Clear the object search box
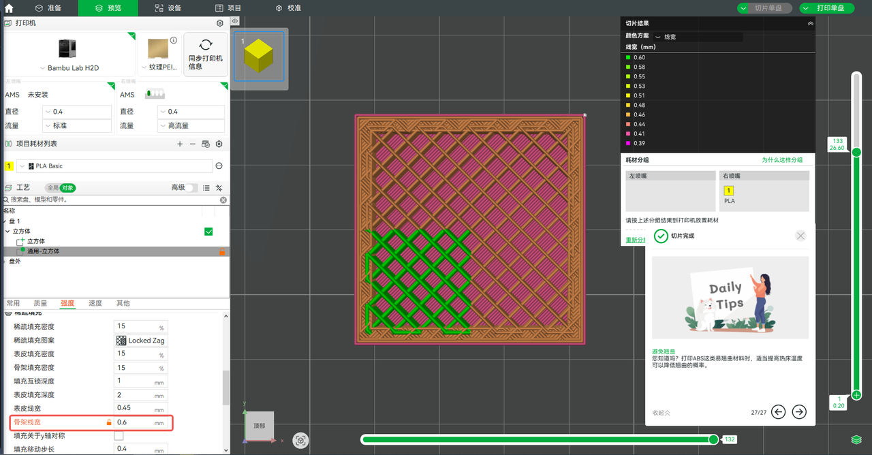This screenshot has height=455, width=872. click(x=223, y=200)
